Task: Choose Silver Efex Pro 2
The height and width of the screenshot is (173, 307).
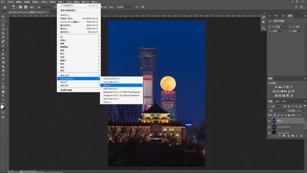Action: point(121,99)
